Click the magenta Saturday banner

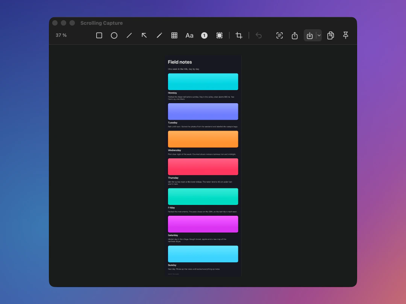click(x=203, y=224)
